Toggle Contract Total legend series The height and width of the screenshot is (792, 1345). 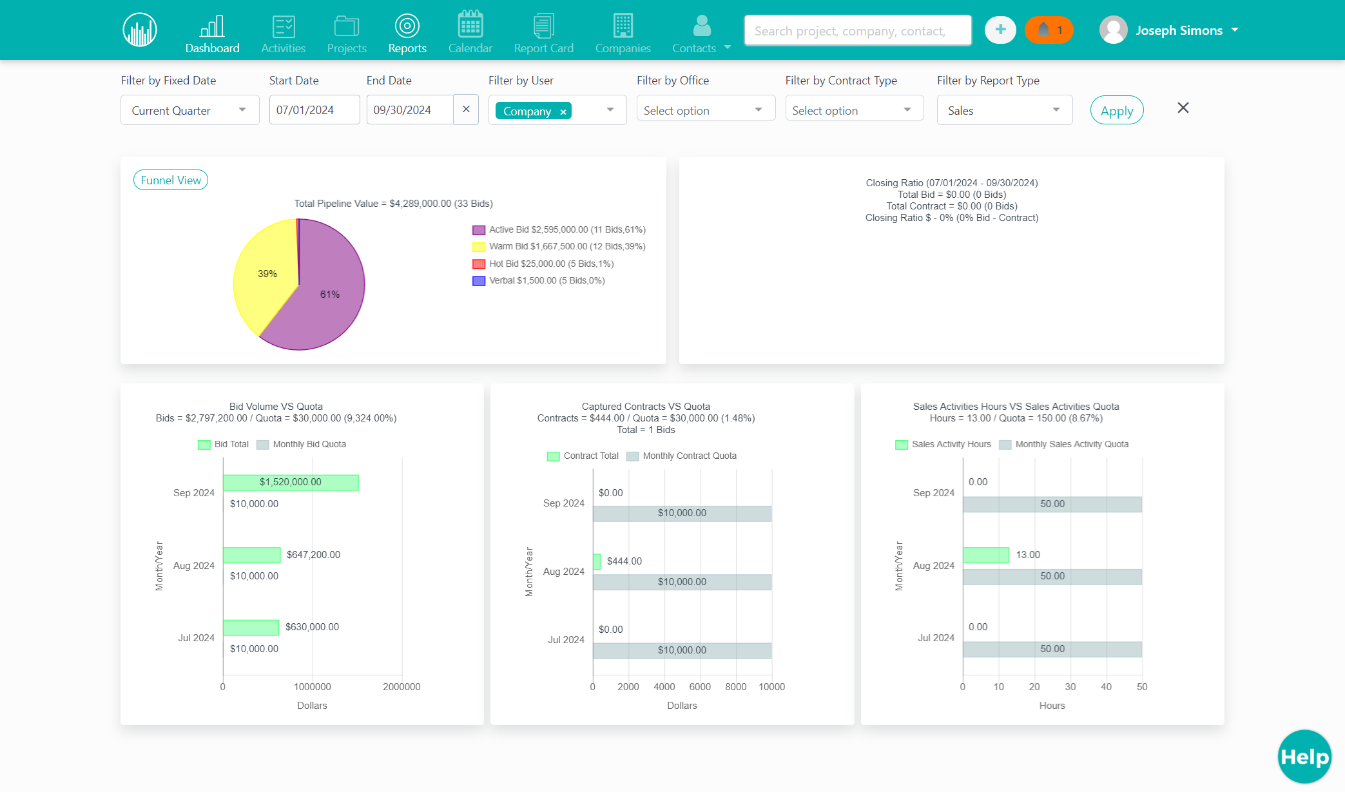click(583, 456)
